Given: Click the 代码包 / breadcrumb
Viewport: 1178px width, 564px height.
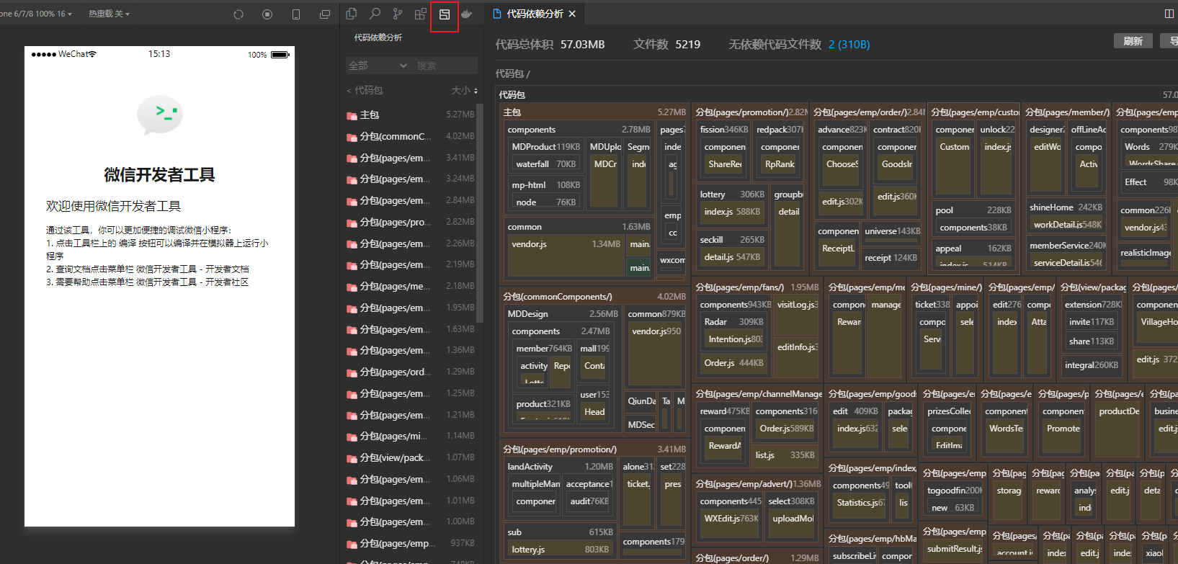Looking at the screenshot, I should [512, 73].
